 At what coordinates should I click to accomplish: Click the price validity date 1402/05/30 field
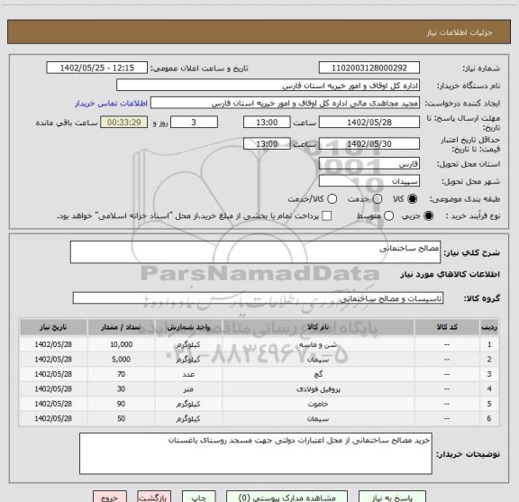click(369, 143)
